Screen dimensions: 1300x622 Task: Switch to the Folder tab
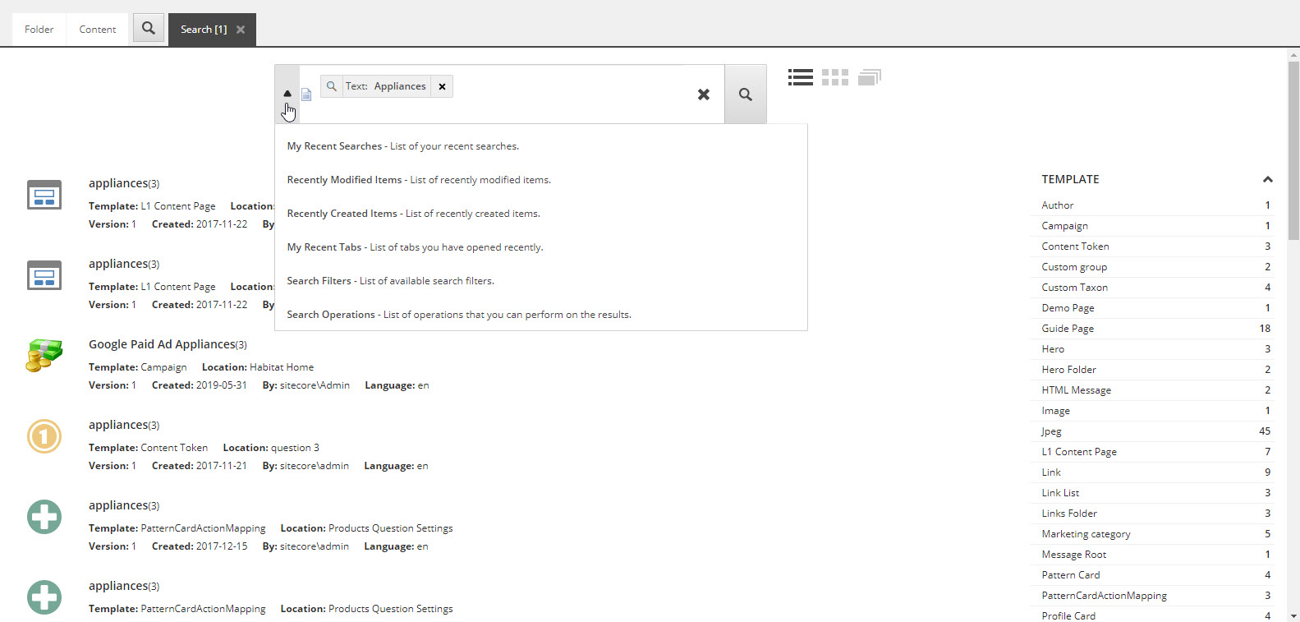pos(39,30)
